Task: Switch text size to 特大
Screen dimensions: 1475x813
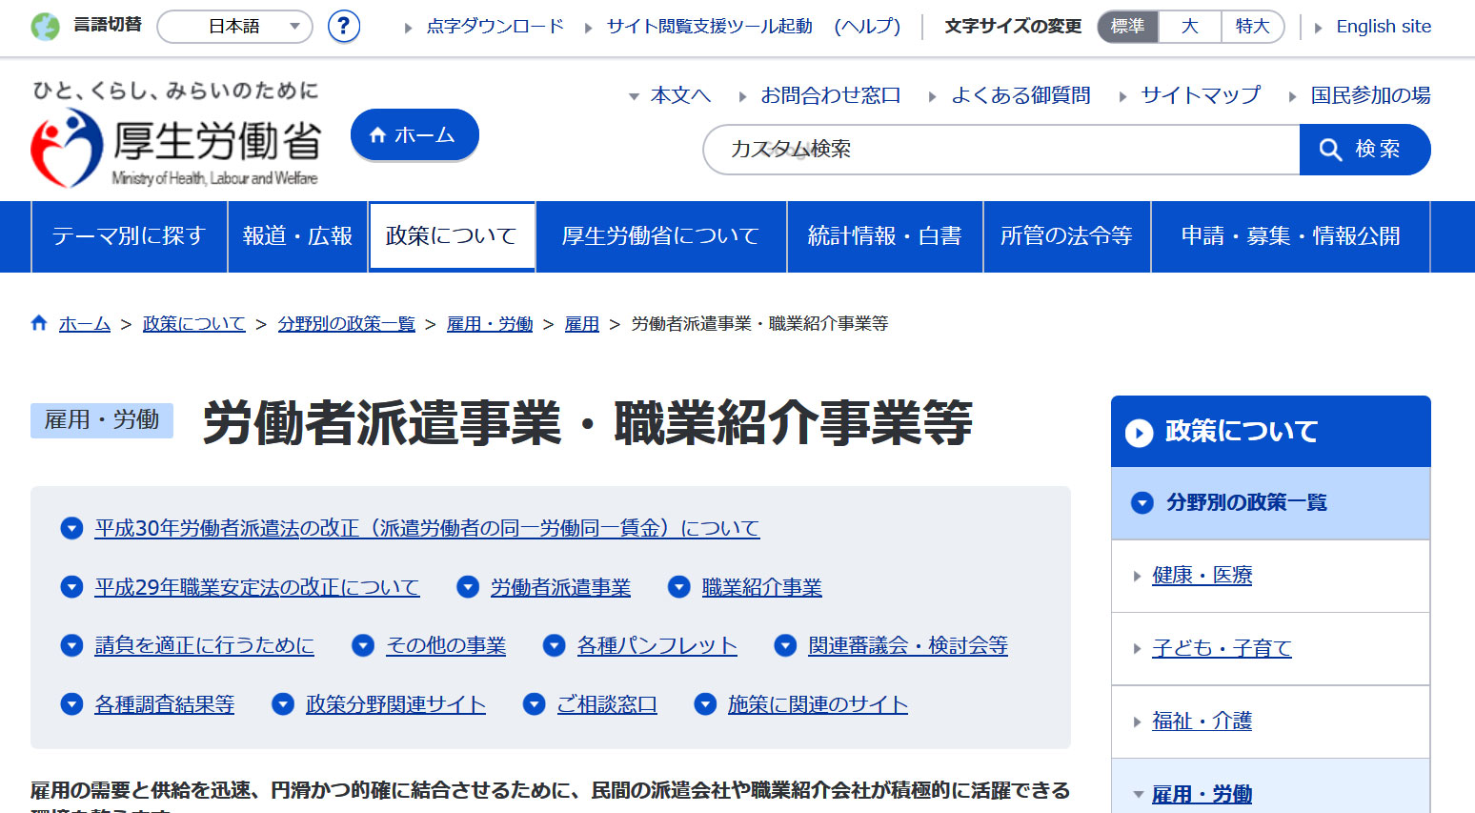Action: [1252, 27]
